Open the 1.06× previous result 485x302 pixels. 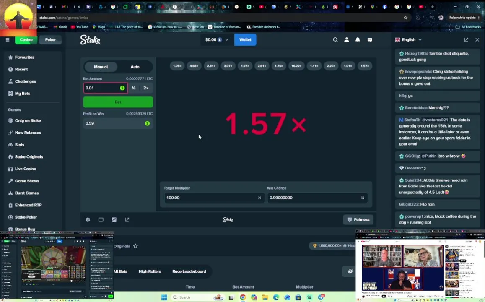(177, 66)
